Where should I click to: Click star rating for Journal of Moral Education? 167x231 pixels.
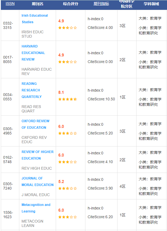[67, 188]
